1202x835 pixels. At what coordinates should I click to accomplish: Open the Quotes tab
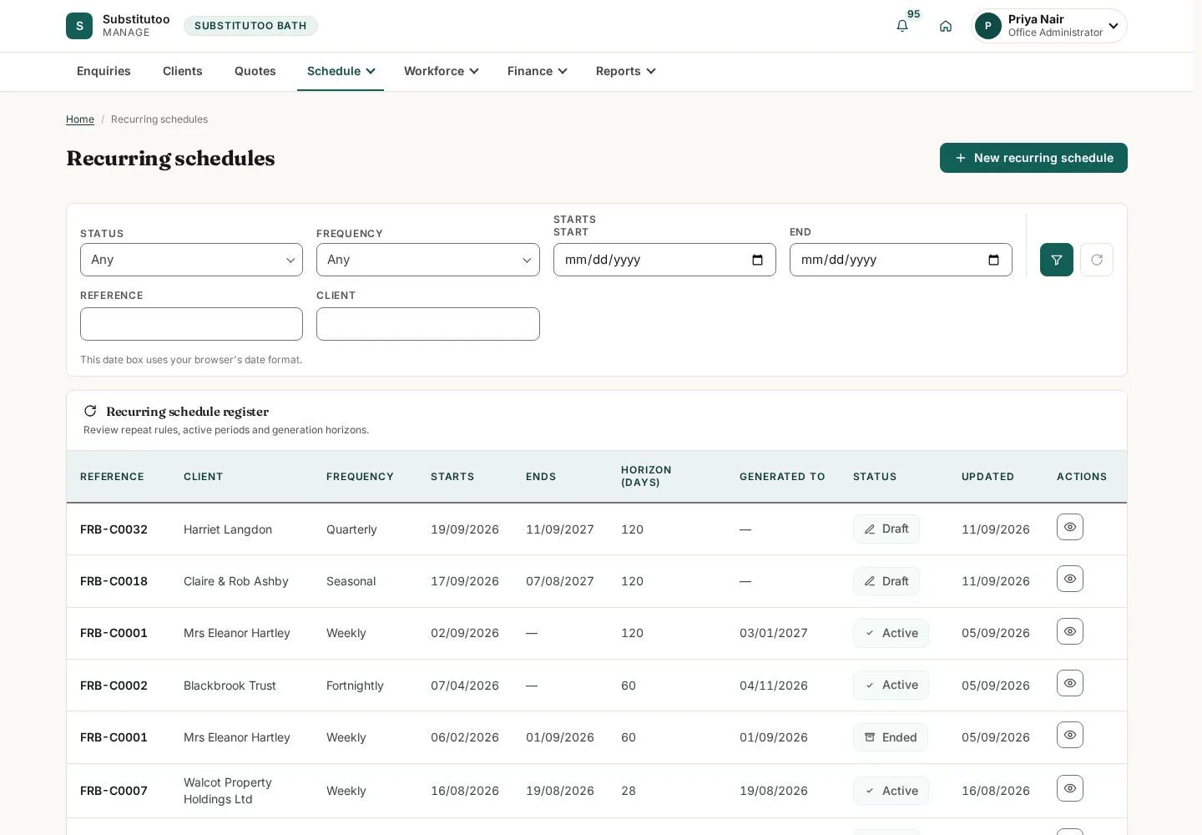[x=255, y=71]
